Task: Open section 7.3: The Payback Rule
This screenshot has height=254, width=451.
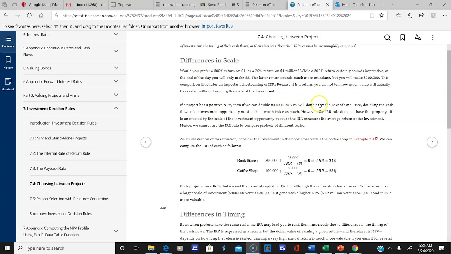Action: point(48,169)
